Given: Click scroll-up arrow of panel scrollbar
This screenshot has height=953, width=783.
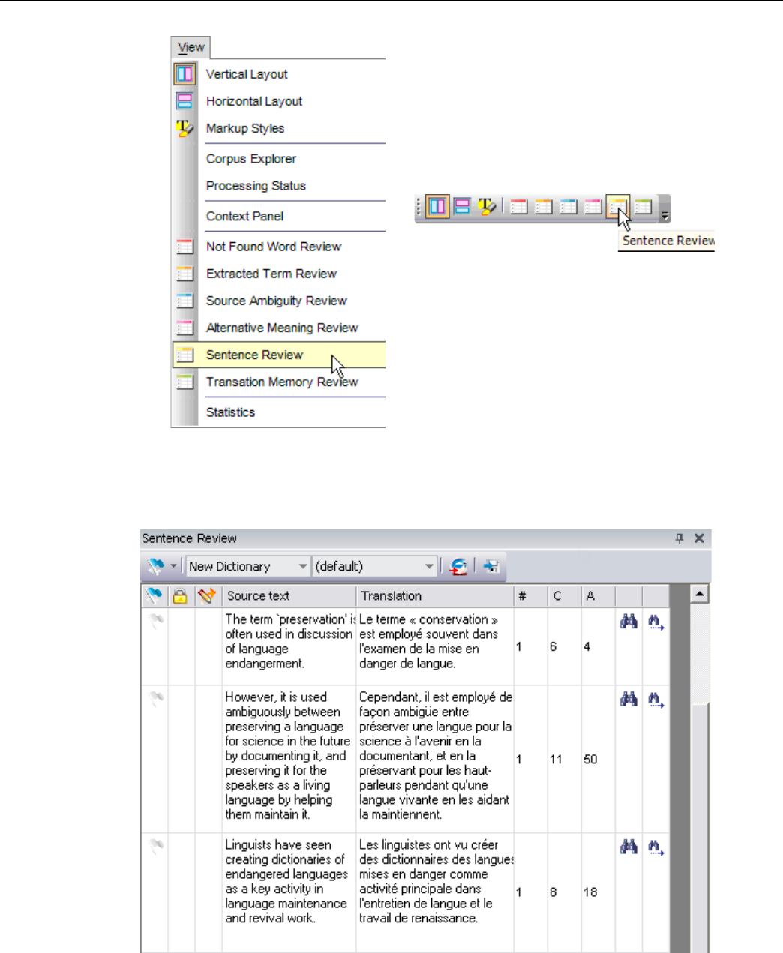Looking at the screenshot, I should (700, 594).
